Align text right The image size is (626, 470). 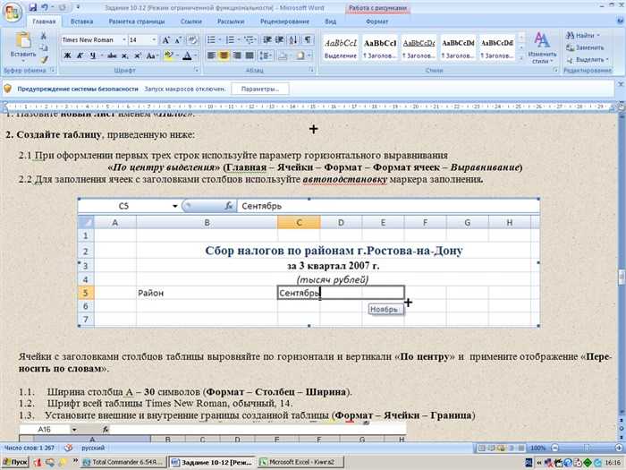tap(237, 56)
